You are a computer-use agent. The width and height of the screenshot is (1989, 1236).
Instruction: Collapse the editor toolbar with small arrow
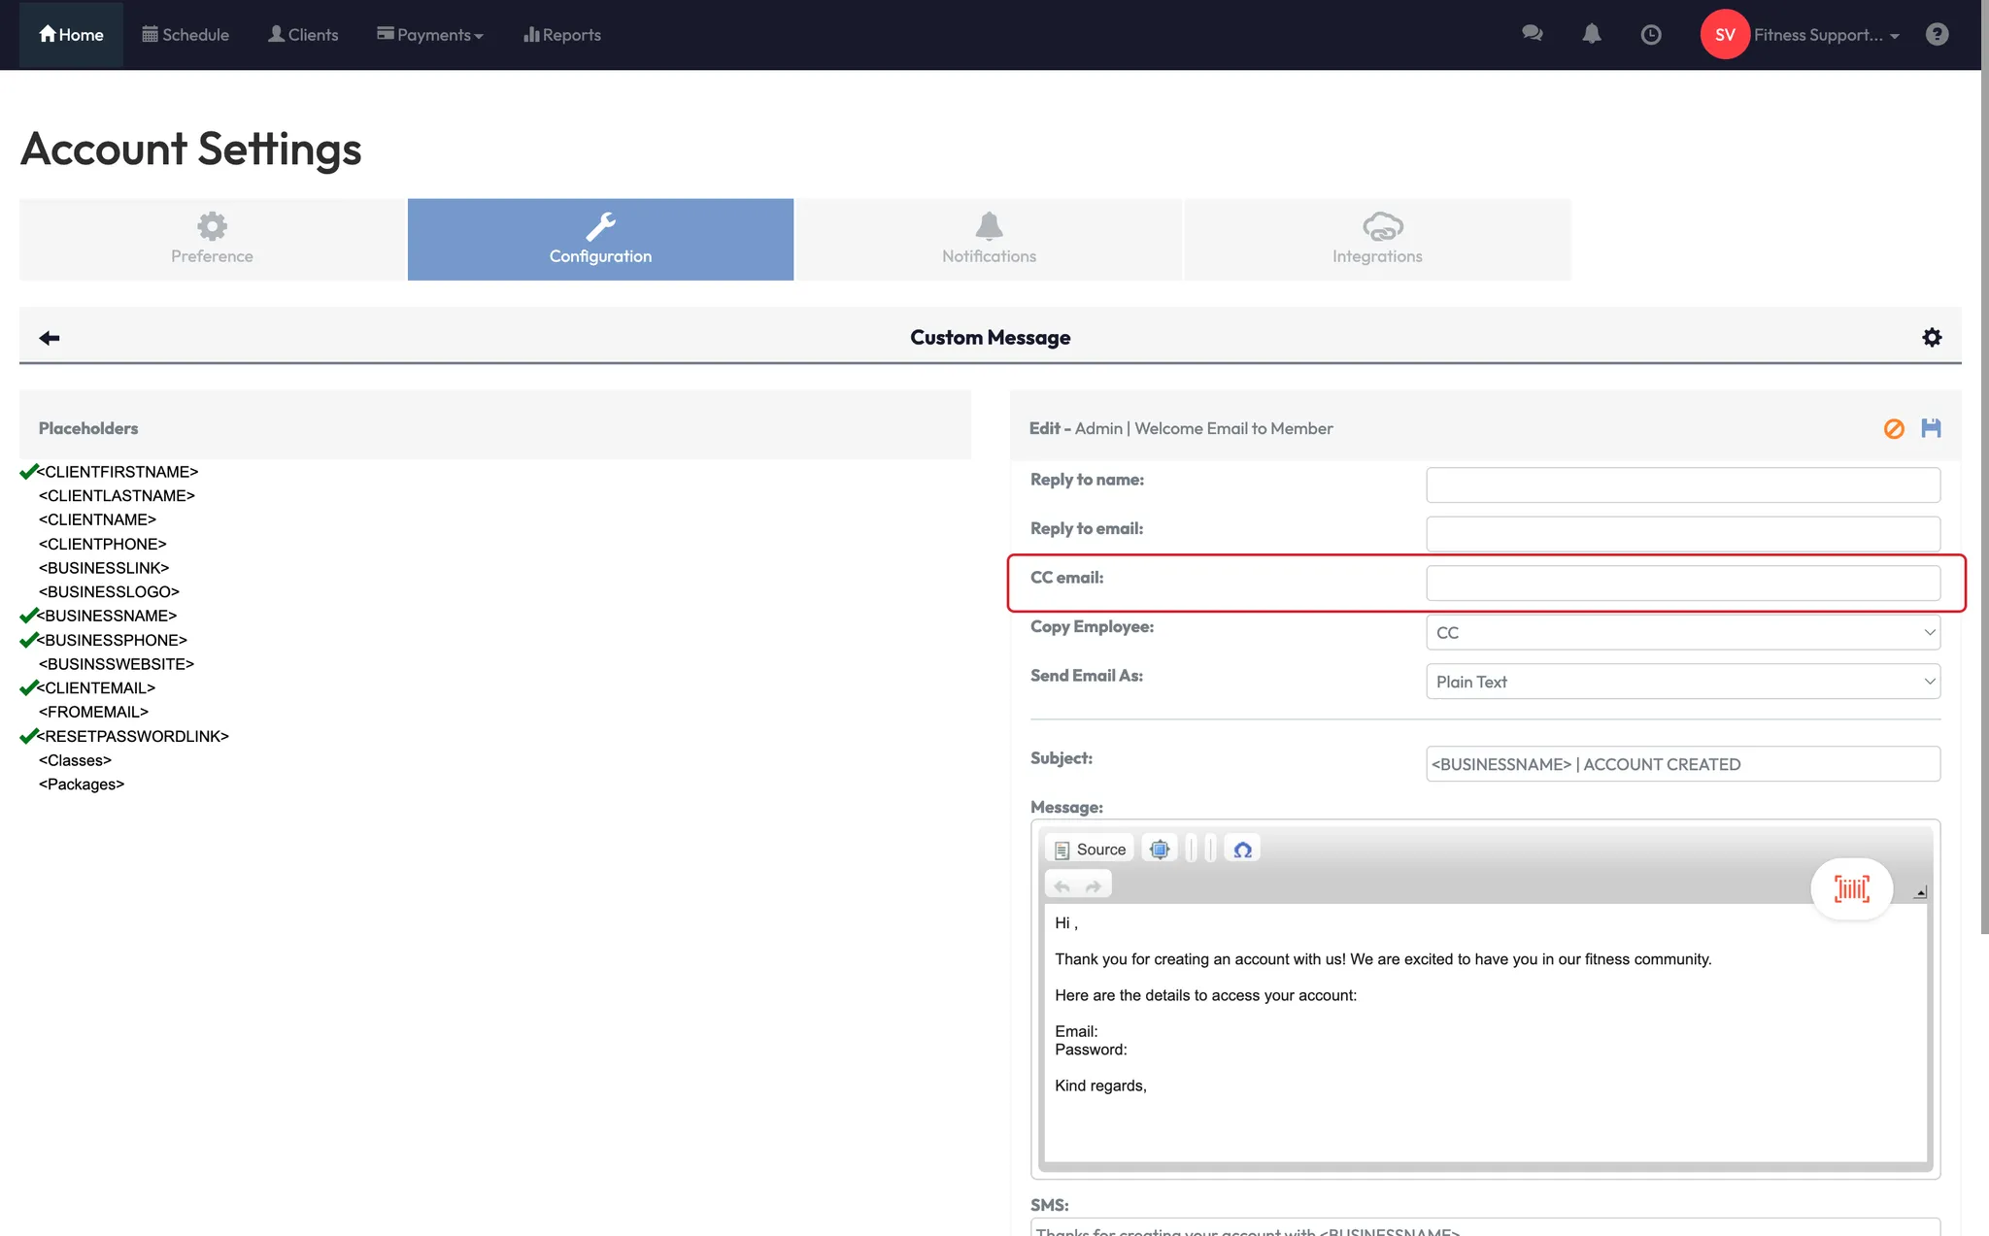(1920, 892)
